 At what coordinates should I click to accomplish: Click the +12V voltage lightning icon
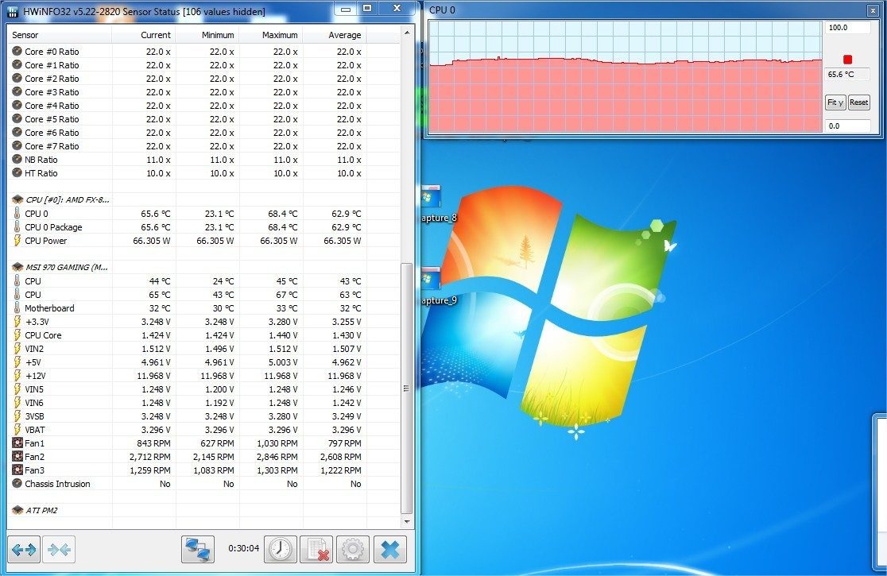tap(17, 376)
